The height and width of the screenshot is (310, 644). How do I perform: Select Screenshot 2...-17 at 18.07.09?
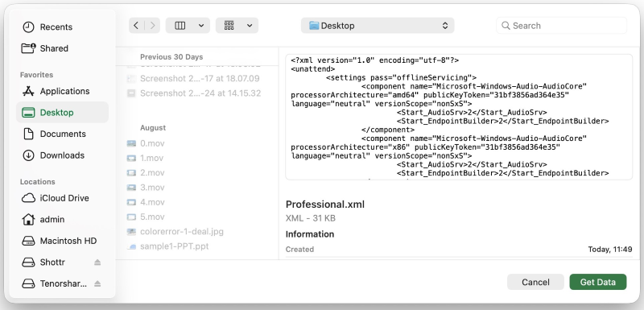pyautogui.click(x=200, y=78)
